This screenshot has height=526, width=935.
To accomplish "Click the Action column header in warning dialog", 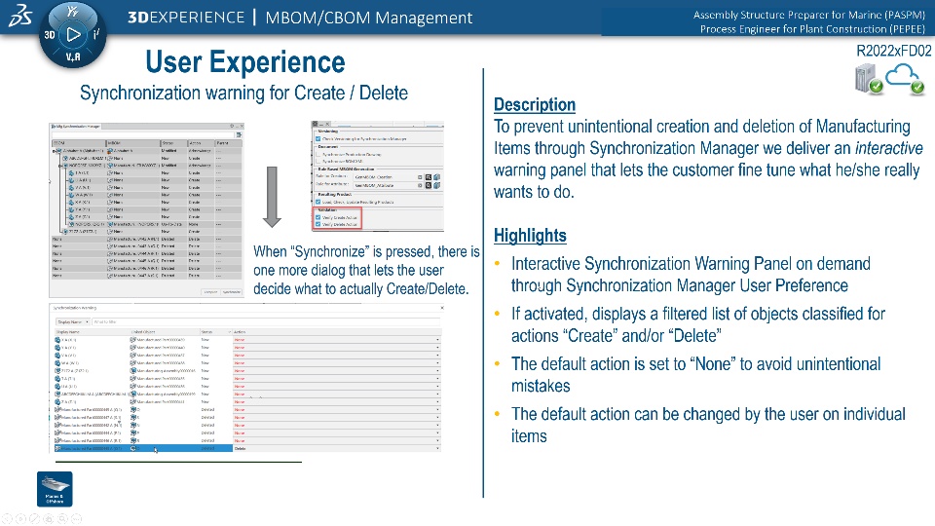I will 337,331.
